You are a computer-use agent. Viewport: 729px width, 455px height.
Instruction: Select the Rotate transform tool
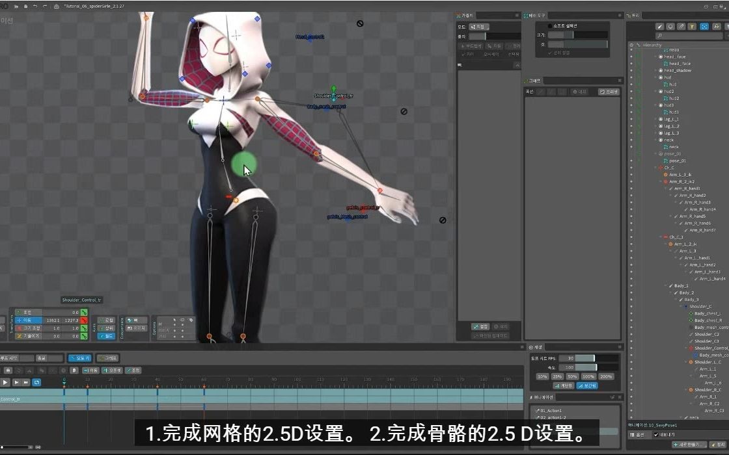tap(28, 313)
